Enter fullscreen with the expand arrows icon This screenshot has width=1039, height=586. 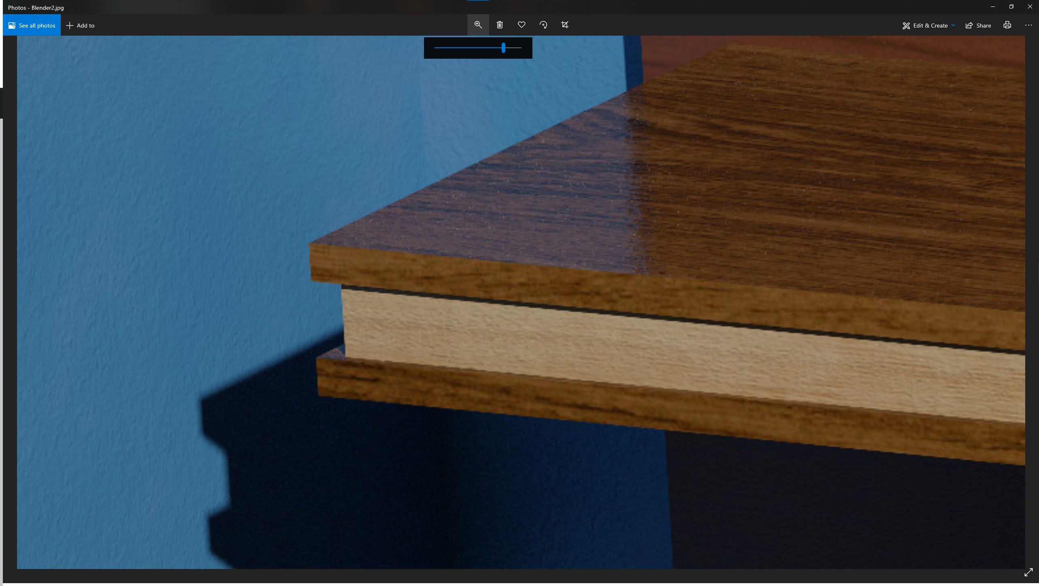[1028, 572]
